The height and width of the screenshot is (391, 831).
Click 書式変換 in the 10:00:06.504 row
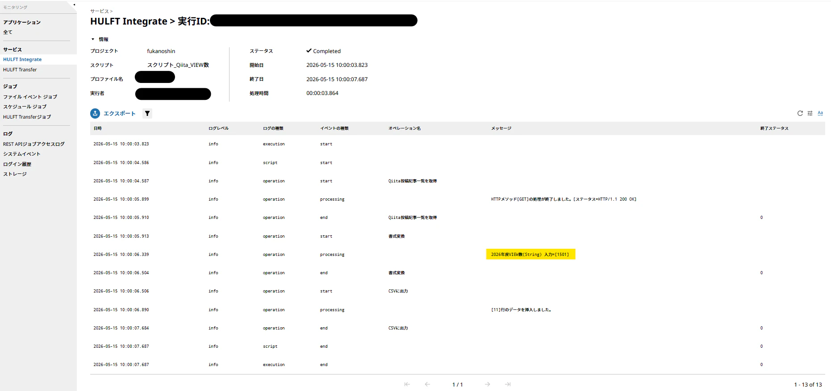pos(397,273)
